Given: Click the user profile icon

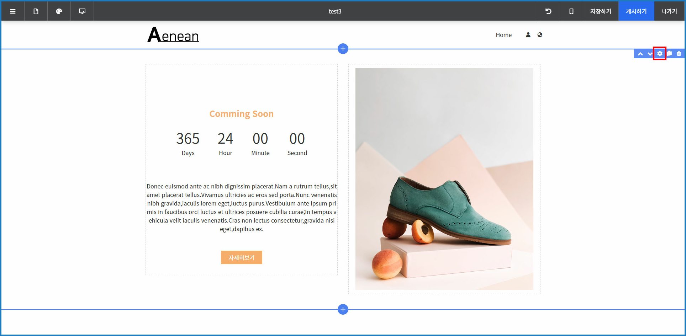Looking at the screenshot, I should (x=528, y=35).
